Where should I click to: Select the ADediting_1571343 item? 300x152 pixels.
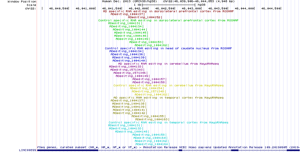click(127, 70)
